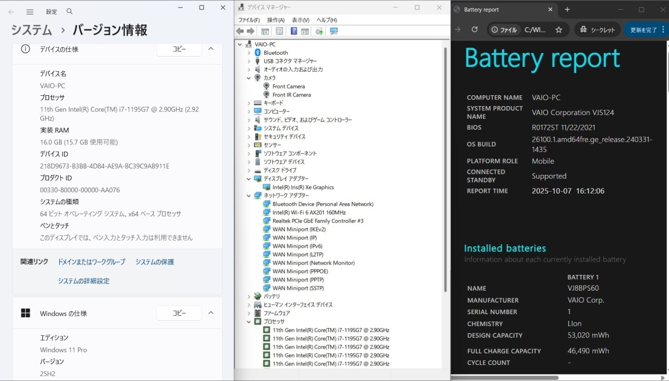669x381 pixels.
Task: Click the update driver toolbar icon
Action: click(x=319, y=31)
